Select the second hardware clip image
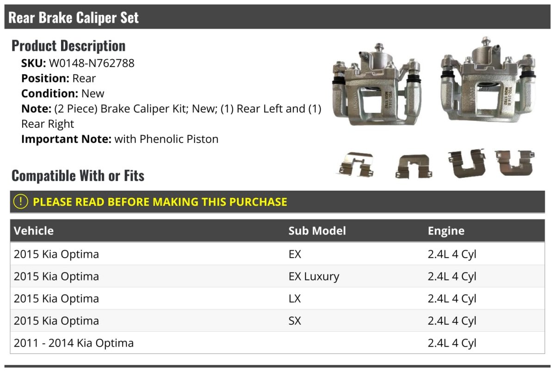The width and height of the screenshot is (555, 372). point(414,166)
